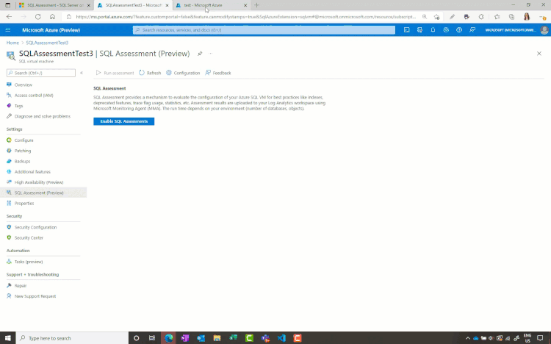This screenshot has width=551, height=344.
Task: Go to the browser home page
Action: 52,16
